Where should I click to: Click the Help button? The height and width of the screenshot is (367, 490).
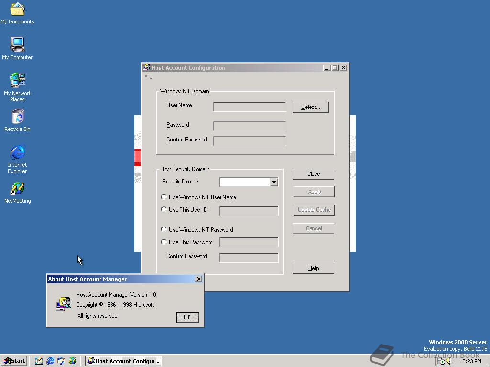tap(313, 268)
